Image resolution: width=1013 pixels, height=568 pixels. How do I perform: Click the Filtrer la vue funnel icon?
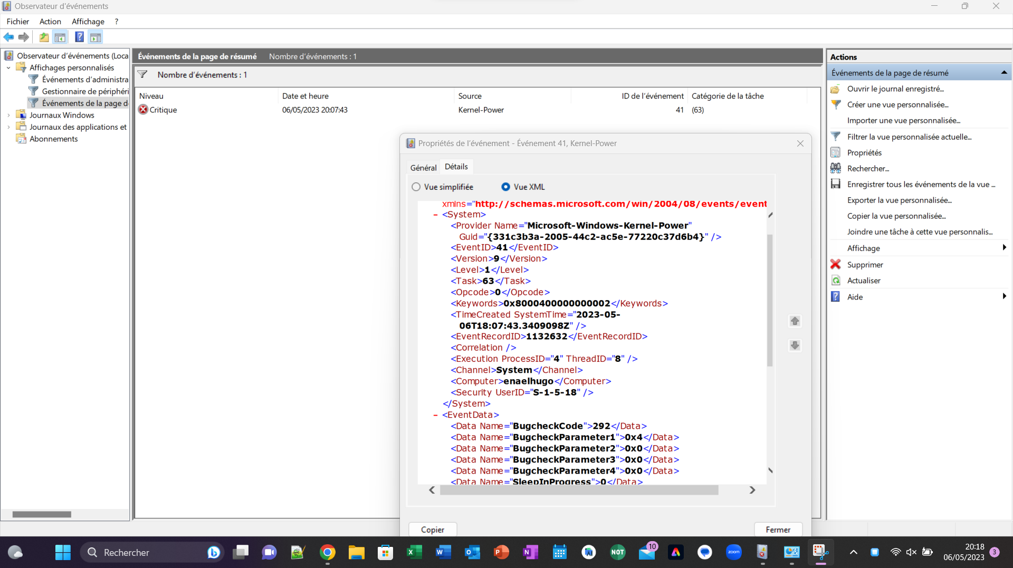[836, 137]
